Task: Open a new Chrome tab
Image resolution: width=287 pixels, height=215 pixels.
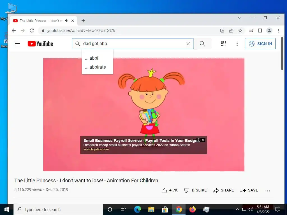Action: point(83,21)
